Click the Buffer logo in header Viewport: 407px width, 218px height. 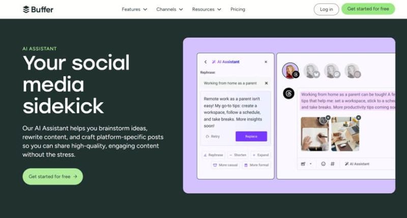click(x=38, y=10)
